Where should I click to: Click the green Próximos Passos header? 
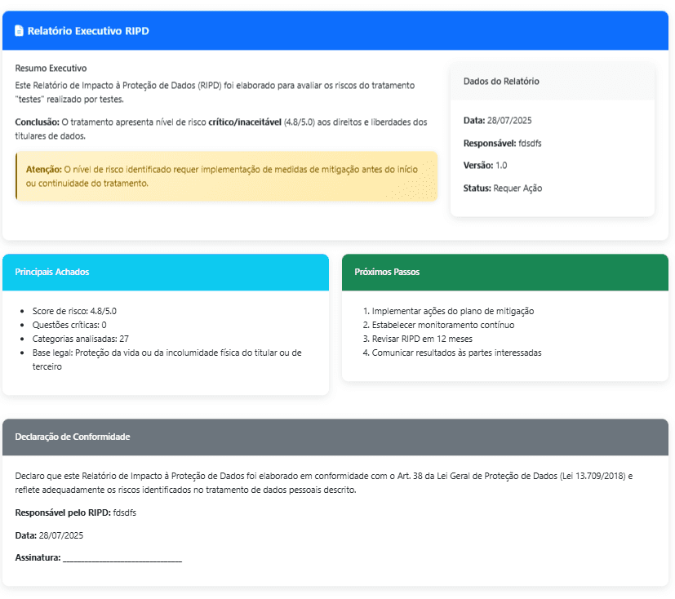pos(504,272)
